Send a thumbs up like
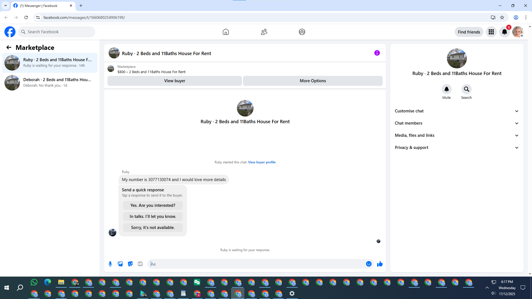The width and height of the screenshot is (532, 299). click(x=380, y=264)
